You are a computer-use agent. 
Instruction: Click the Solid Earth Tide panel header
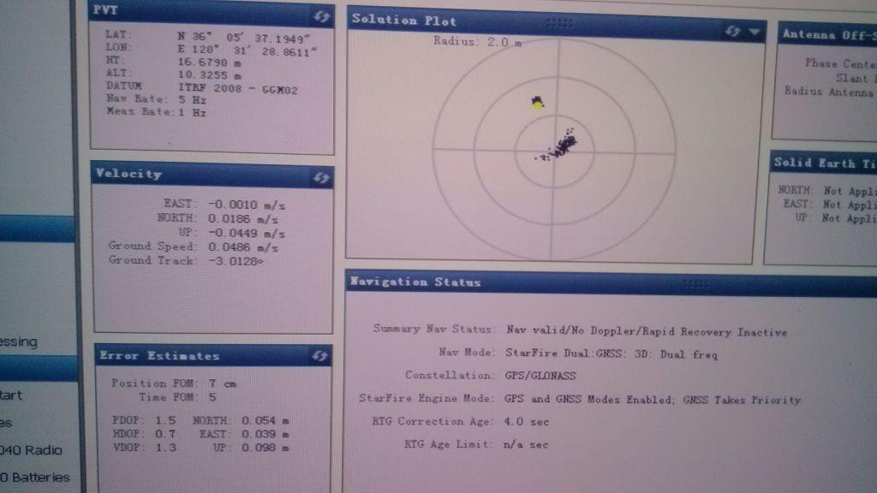pos(824,163)
